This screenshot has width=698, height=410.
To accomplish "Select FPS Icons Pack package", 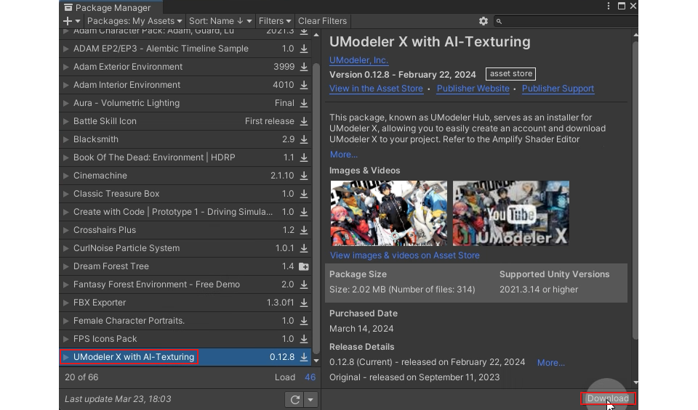I will 185,339.
